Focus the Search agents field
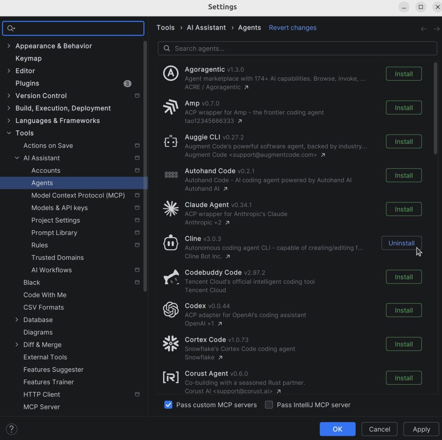 click(x=297, y=48)
